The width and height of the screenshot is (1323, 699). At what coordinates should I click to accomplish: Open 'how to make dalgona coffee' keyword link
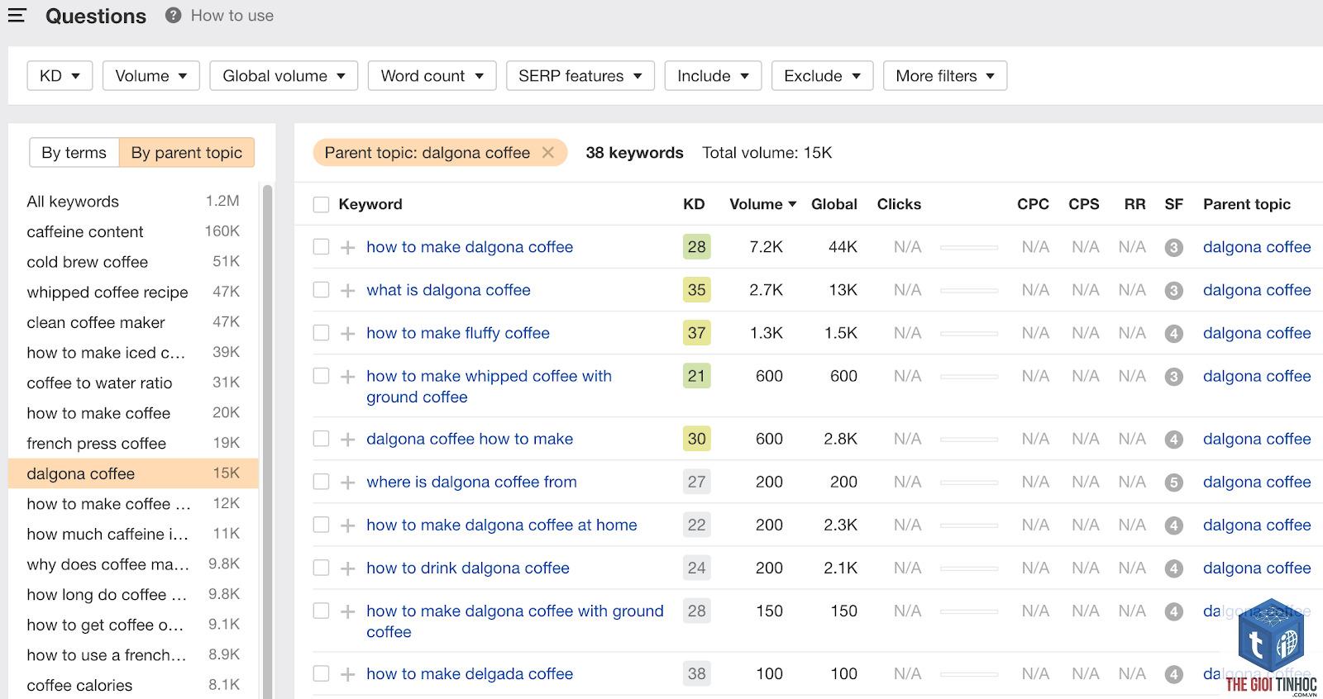(x=470, y=247)
